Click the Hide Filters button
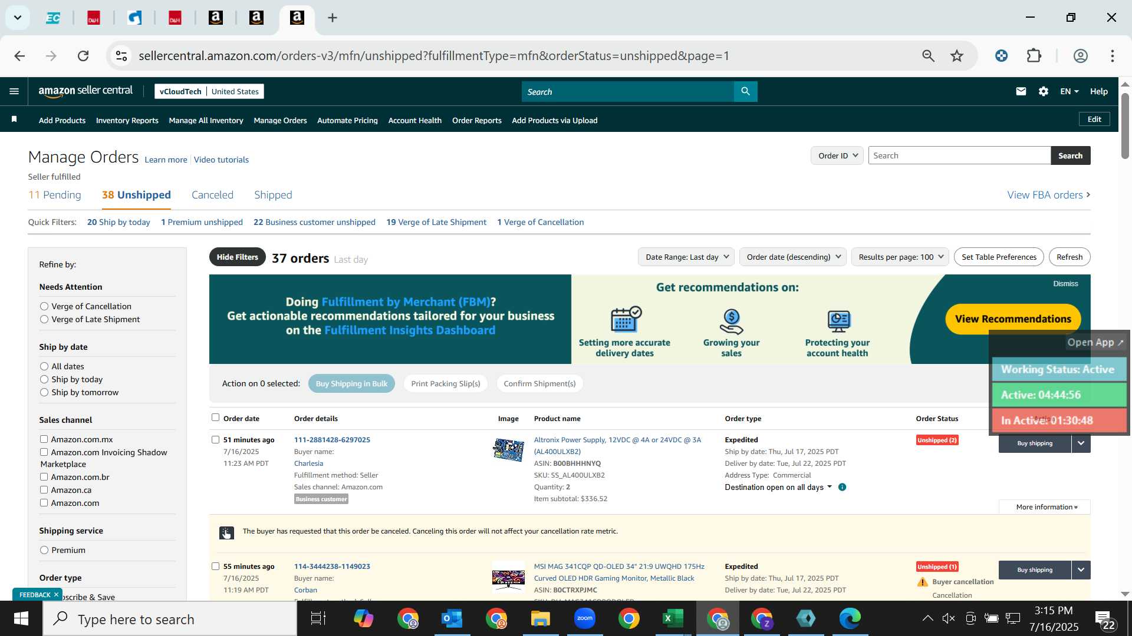Screen dimensions: 1132x636 (x=237, y=257)
